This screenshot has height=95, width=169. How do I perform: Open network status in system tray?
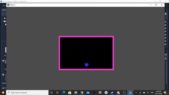tap(140, 93)
